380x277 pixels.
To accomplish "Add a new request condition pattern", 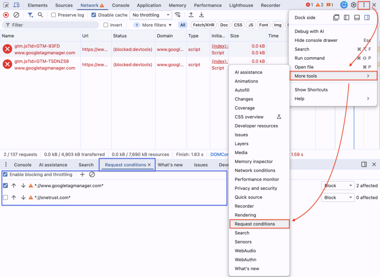I will (x=82, y=174).
